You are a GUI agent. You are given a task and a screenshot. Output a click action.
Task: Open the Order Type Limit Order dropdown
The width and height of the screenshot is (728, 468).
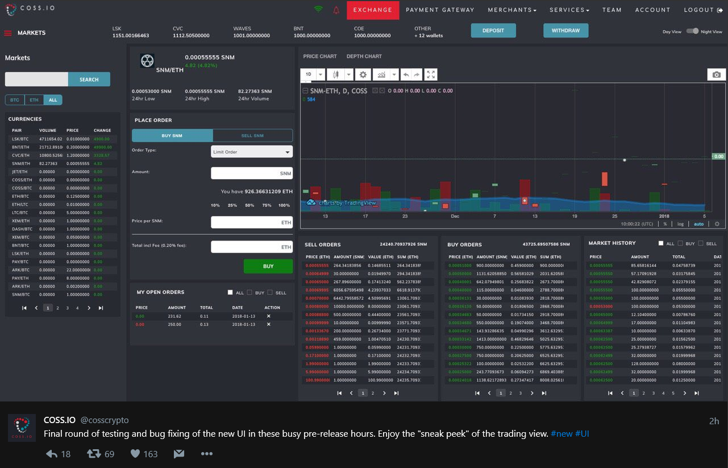click(252, 152)
